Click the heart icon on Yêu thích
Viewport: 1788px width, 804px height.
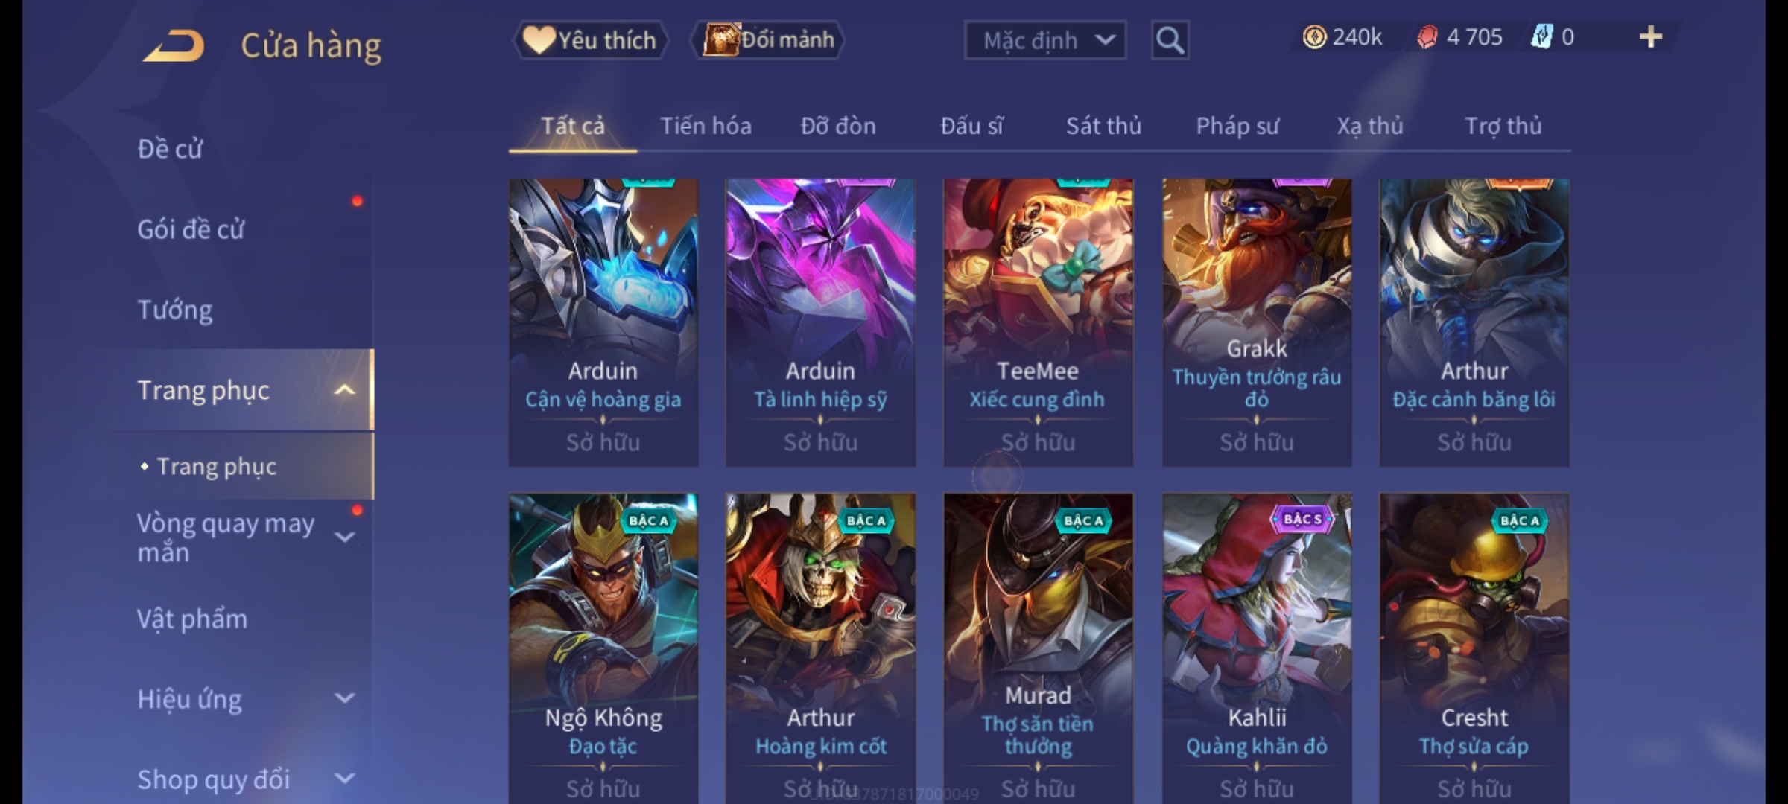coord(538,39)
